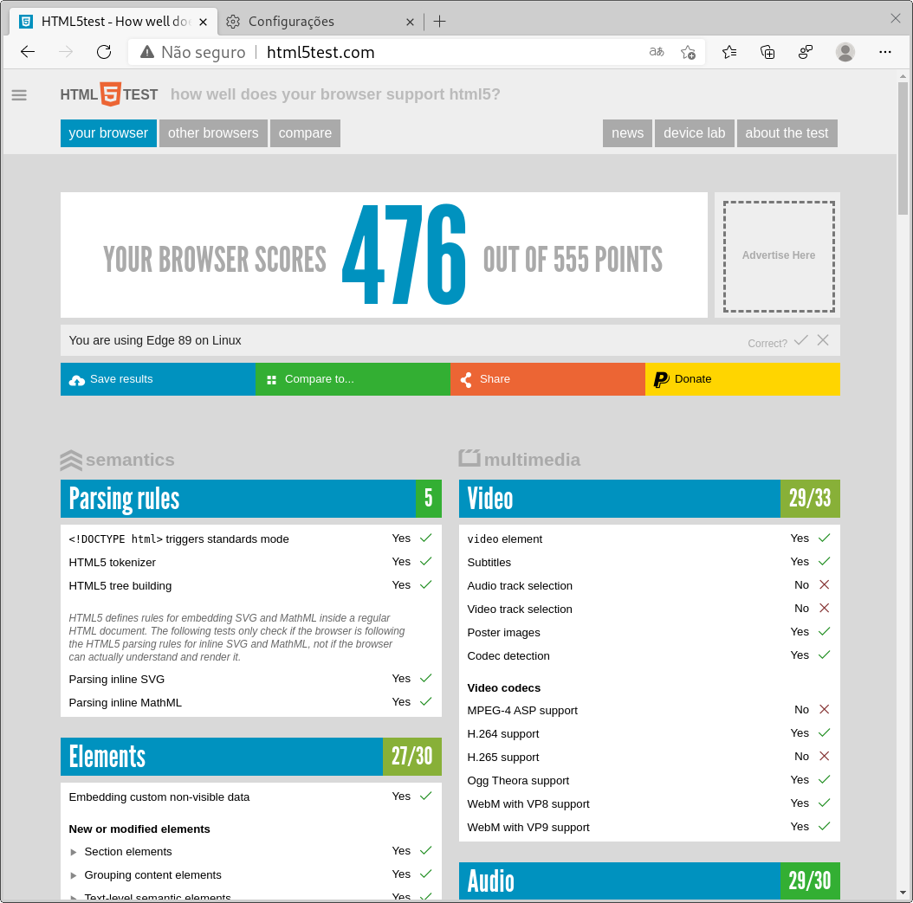The height and width of the screenshot is (903, 913).
Task: Open the user profile avatar
Action: pyautogui.click(x=845, y=52)
